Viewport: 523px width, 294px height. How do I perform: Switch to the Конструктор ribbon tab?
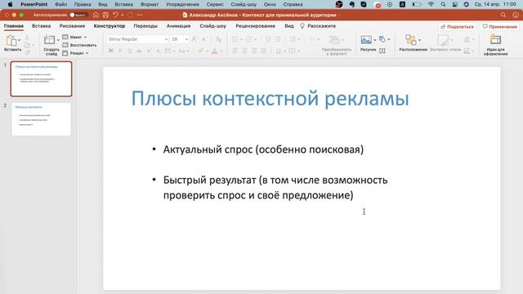[x=110, y=26]
